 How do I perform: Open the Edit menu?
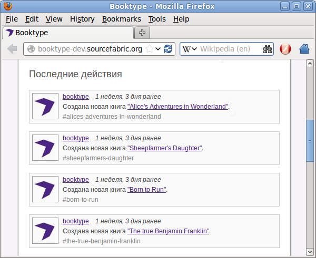pyautogui.click(x=32, y=19)
